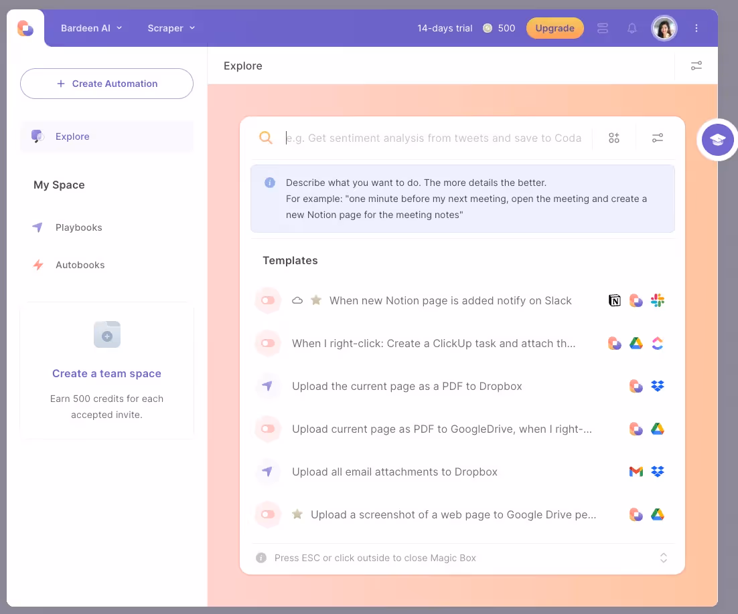Click Create a team space link
Screen dimensions: 738x614
[x=107, y=373]
